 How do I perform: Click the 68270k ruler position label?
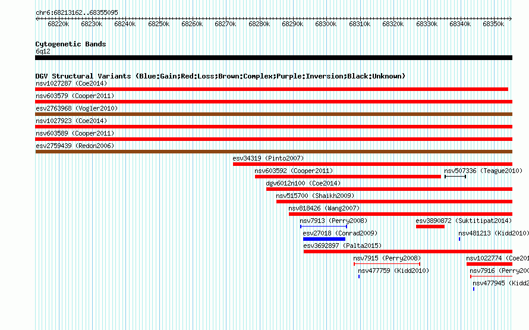(x=225, y=24)
